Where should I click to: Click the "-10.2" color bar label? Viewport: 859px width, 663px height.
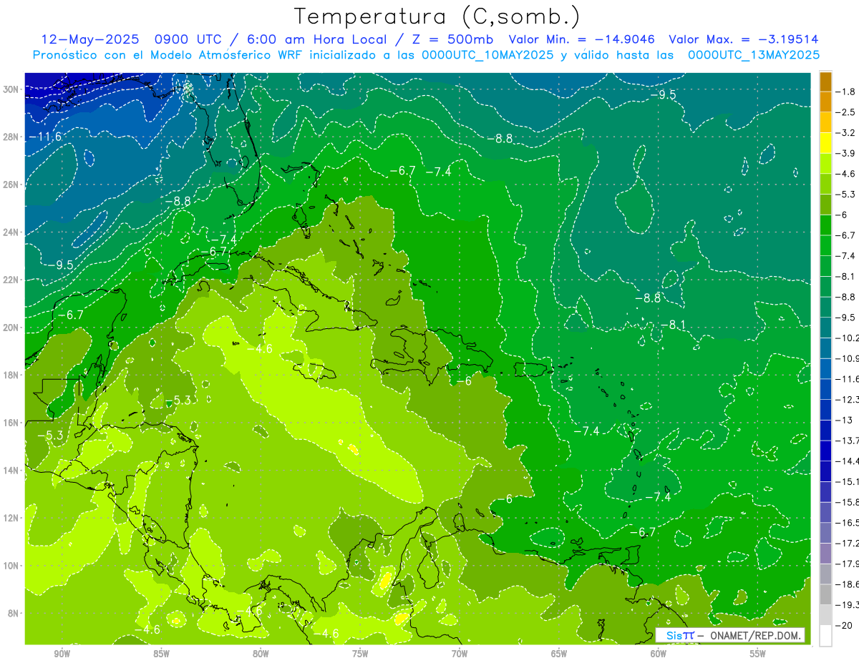coord(848,338)
